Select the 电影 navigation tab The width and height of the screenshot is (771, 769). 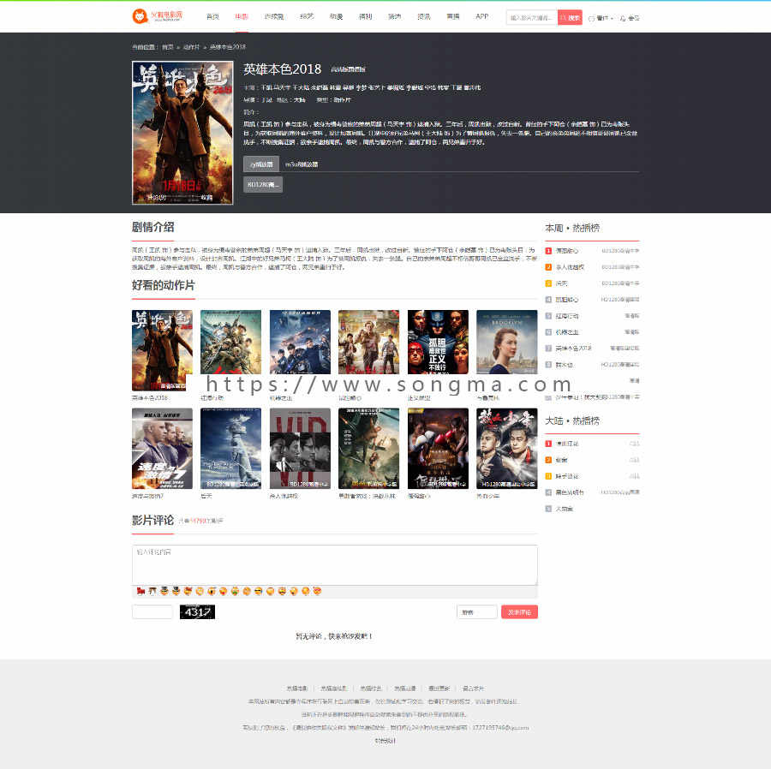[x=242, y=17]
